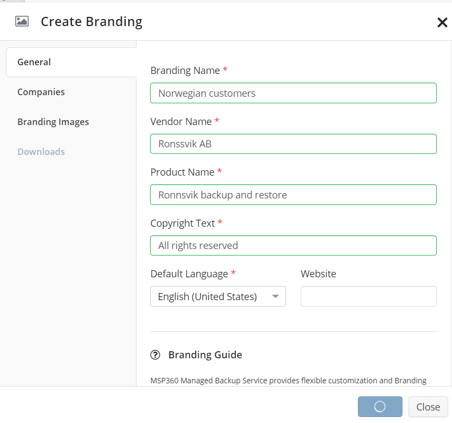The height and width of the screenshot is (423, 452).
Task: Open the Default Language dropdown
Action: [218, 296]
